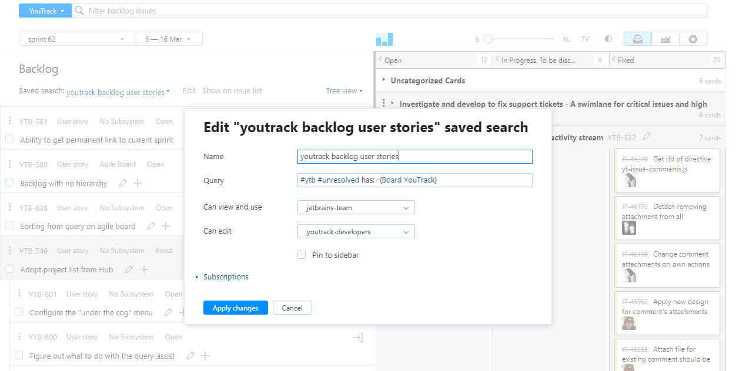
Task: Adjust the card size slider
Action: click(x=488, y=39)
